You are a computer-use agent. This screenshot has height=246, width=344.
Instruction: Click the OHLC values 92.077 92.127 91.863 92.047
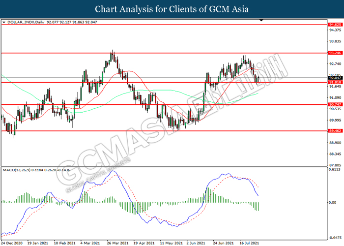(72, 22)
